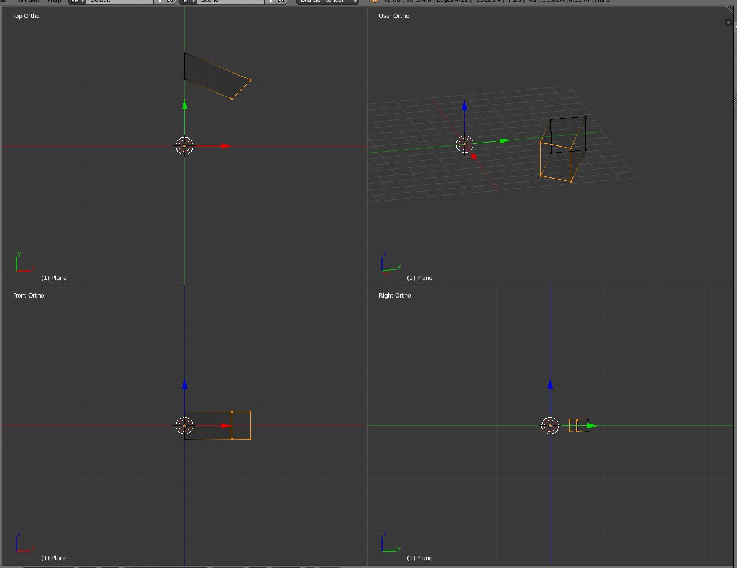Click the Top Ortho view label
The height and width of the screenshot is (568, 737).
click(26, 16)
